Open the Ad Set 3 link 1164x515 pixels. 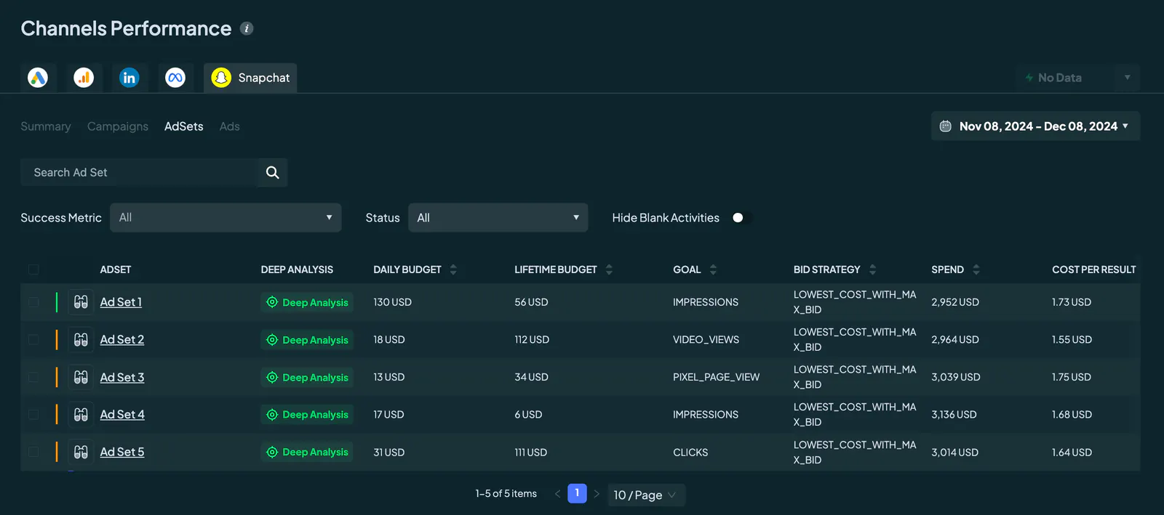[122, 378]
